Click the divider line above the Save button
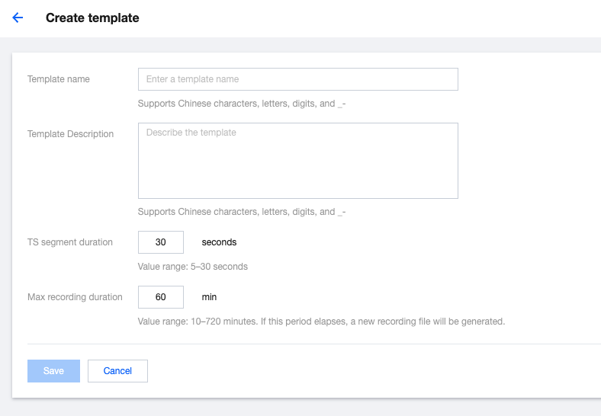This screenshot has height=416, width=601. pos(305,344)
